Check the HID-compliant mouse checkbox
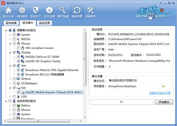This screenshot has width=177, height=126. pos(19,48)
